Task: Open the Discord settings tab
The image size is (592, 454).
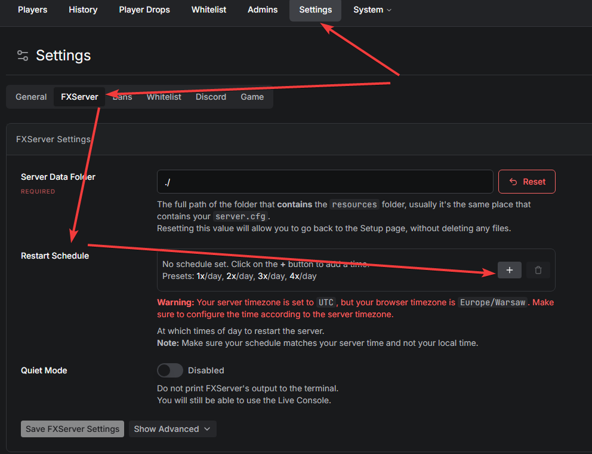Action: point(211,97)
